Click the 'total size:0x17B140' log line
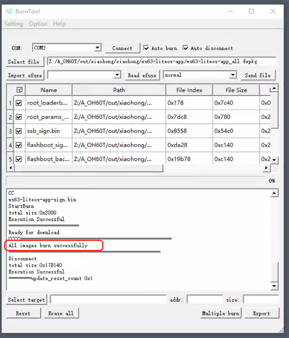This screenshot has width=289, height=338. (35, 265)
